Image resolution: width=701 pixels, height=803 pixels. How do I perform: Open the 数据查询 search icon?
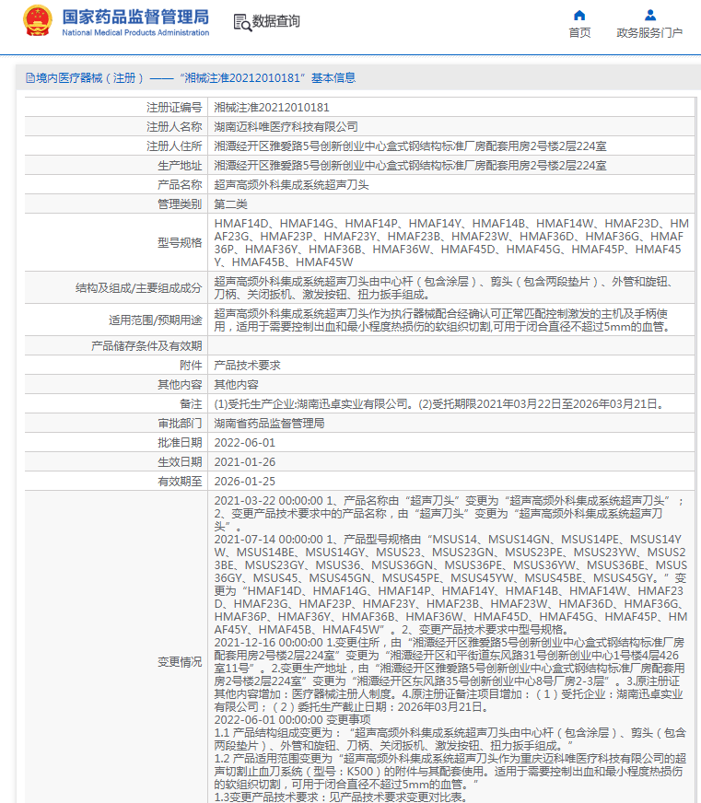tap(242, 22)
